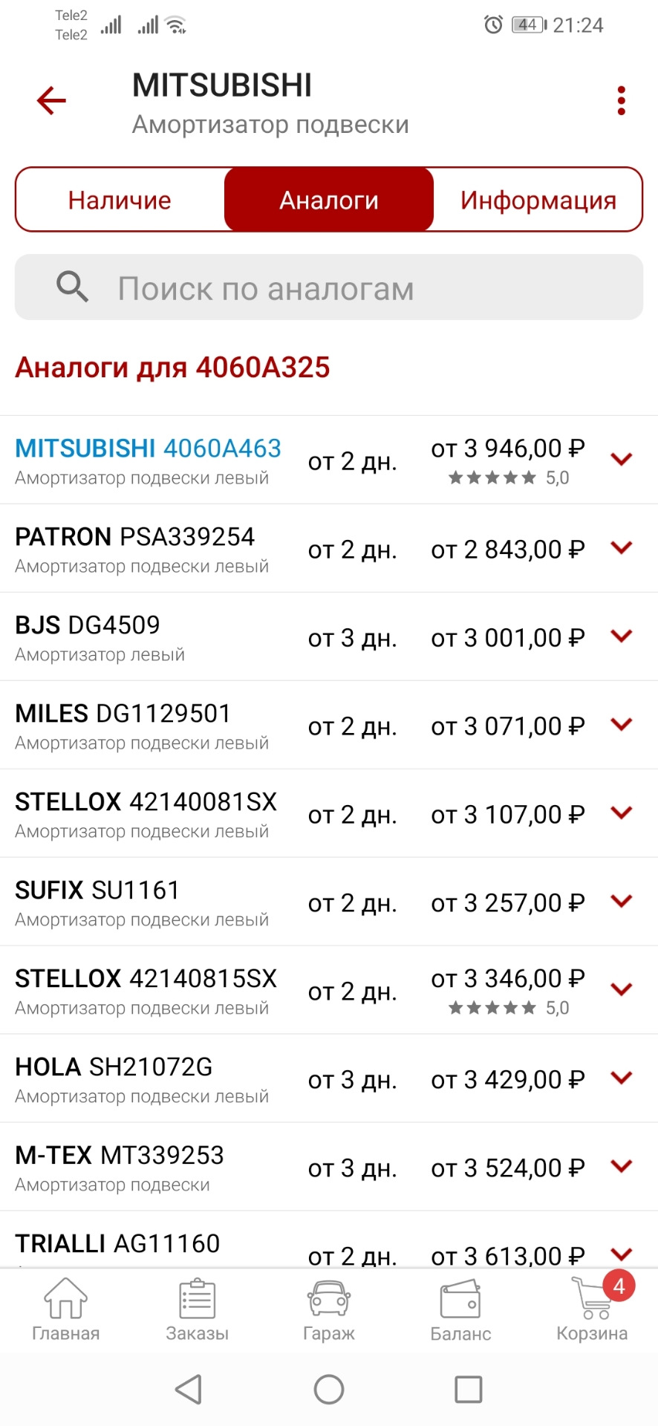Open Гараж car icon
Viewport: 658px width, 1426px height.
tap(328, 1300)
